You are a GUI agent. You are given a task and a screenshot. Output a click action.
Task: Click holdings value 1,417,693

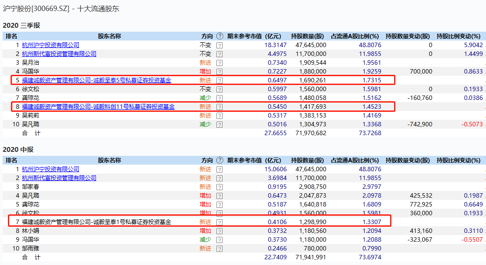pos(313,107)
